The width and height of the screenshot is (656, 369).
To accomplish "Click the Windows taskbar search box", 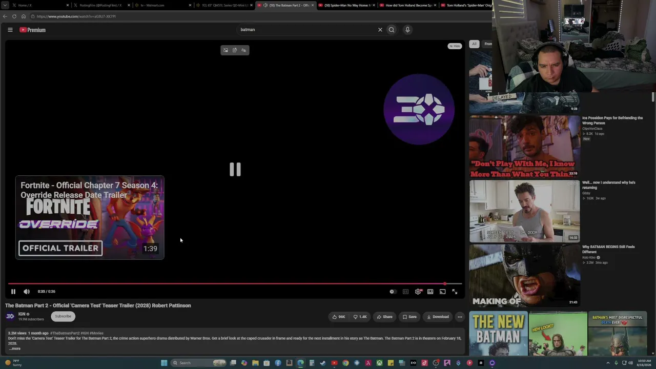I will 199,363.
